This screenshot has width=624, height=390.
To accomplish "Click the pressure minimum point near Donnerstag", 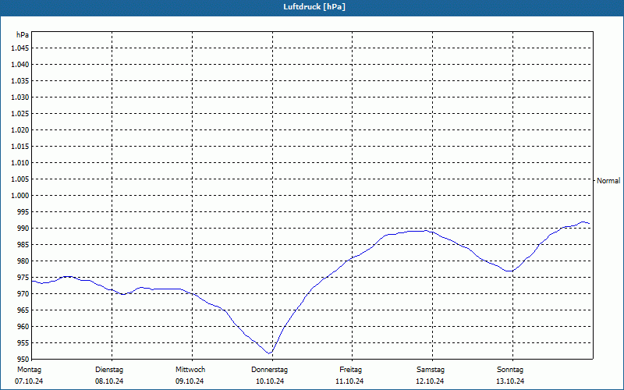I will [269, 353].
